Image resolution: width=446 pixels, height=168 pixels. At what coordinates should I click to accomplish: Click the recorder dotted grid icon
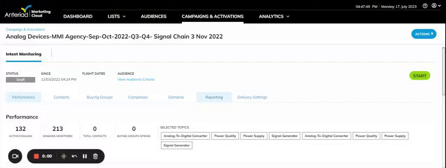[64, 156]
